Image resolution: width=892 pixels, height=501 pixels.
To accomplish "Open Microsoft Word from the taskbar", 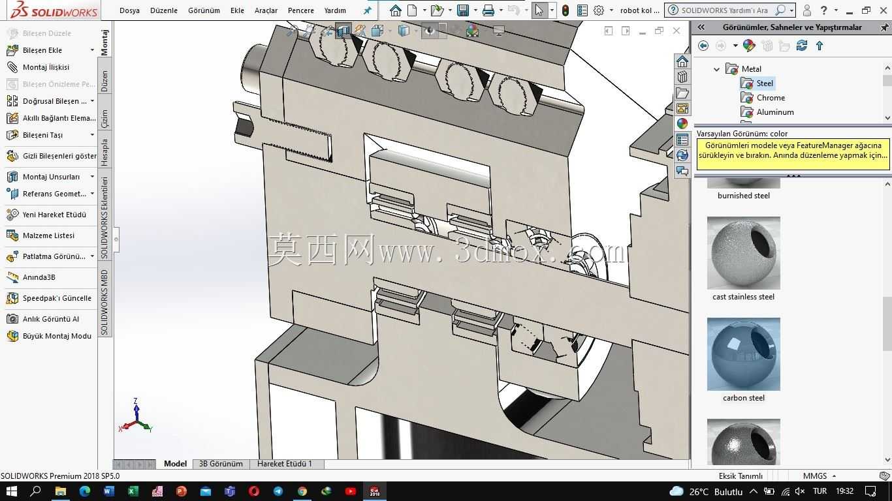I will click(x=108, y=491).
